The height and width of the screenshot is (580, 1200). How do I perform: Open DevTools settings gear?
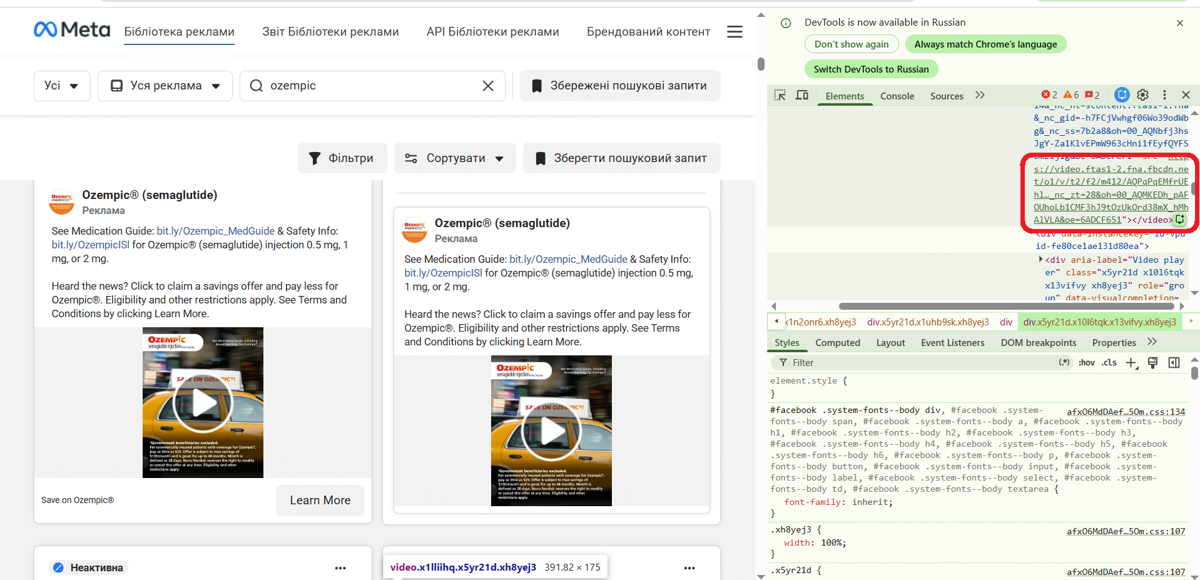(x=1142, y=95)
